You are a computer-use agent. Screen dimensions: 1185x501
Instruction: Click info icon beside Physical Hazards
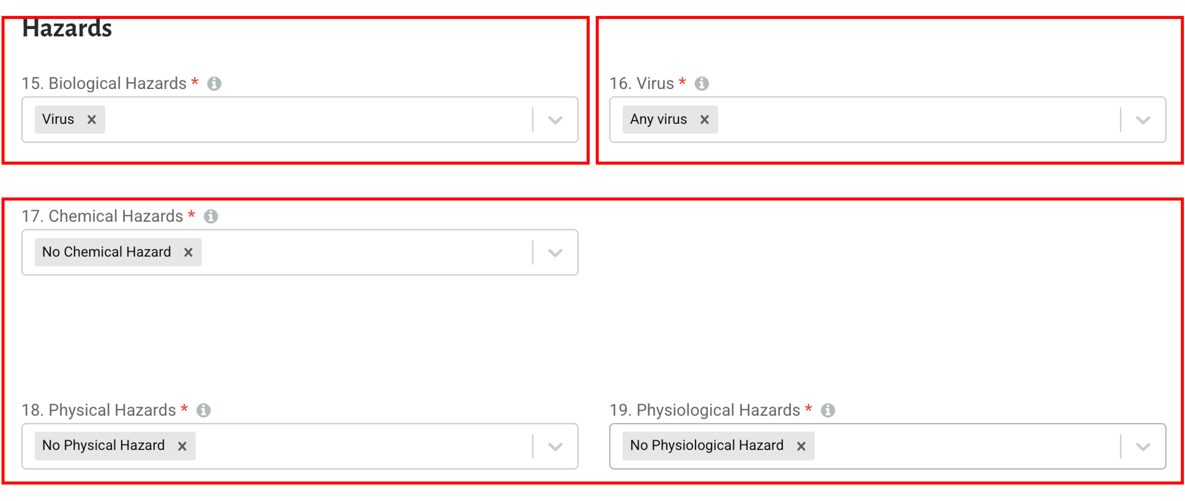click(x=203, y=410)
